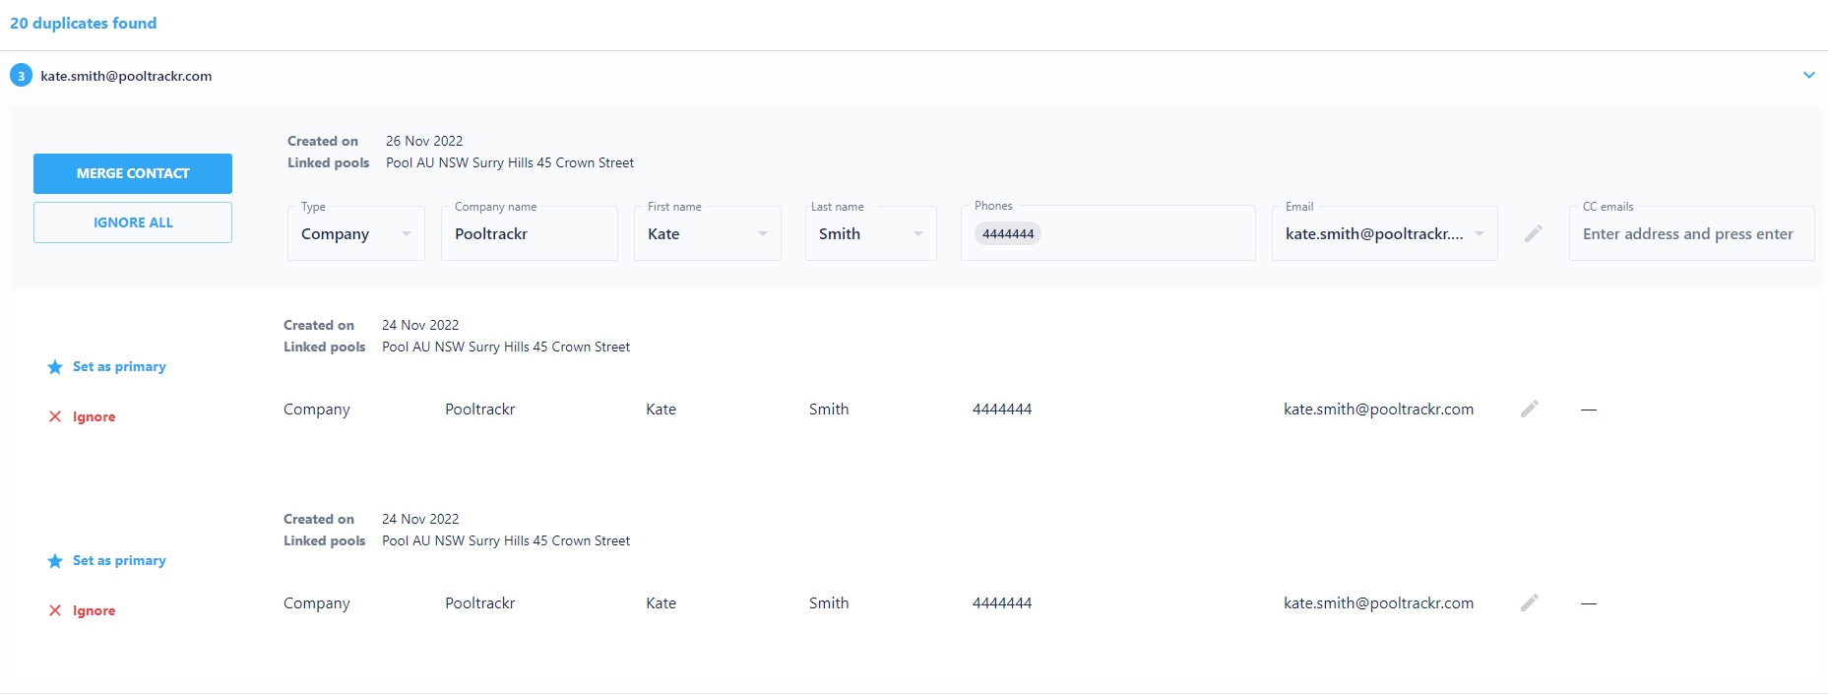Collapse the kate.smith duplicate group chevron
The width and height of the screenshot is (1828, 695).
(x=1808, y=75)
